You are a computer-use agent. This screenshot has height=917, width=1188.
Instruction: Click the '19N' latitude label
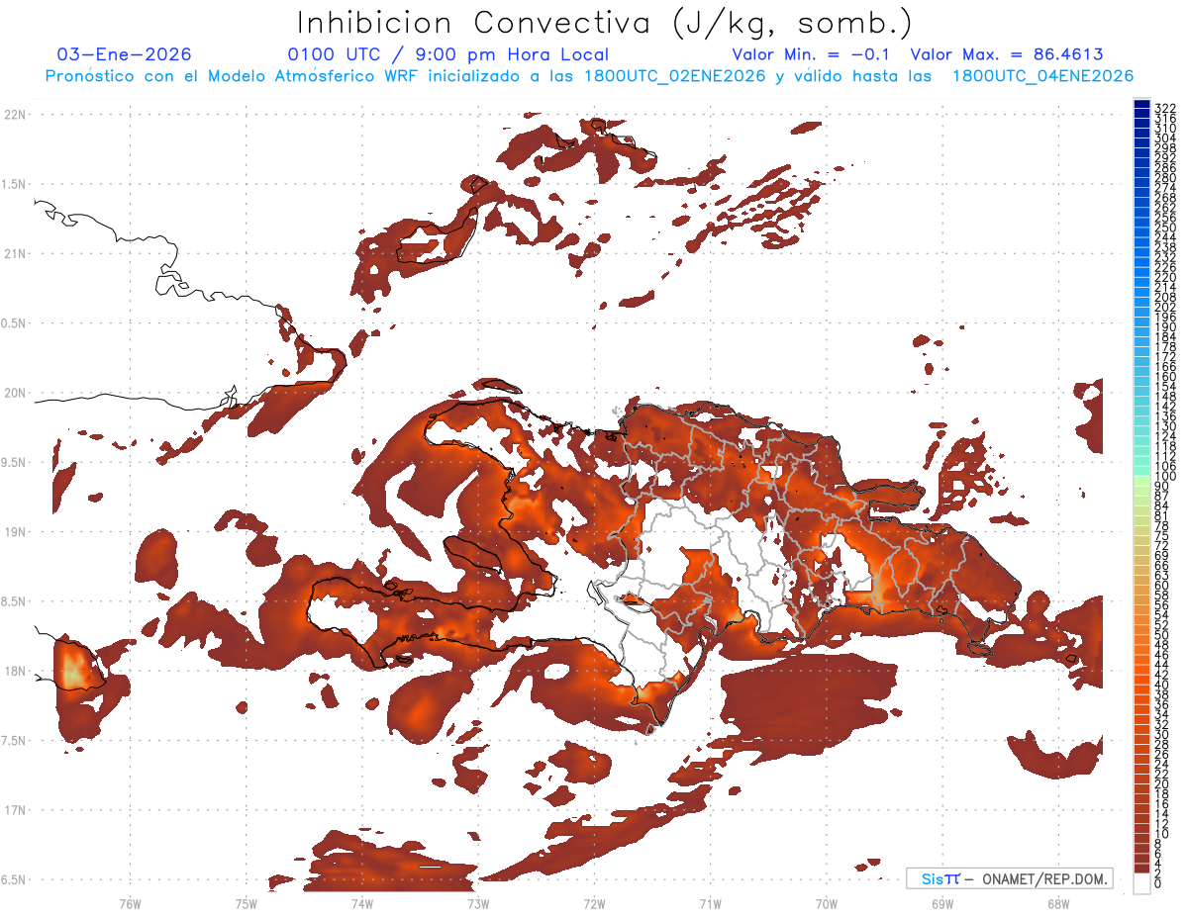point(15,531)
